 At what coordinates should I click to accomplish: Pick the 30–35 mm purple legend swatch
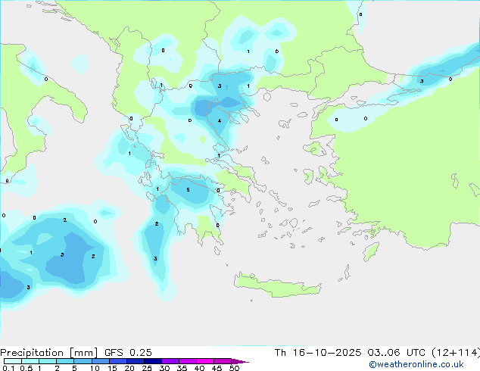(x=170, y=361)
